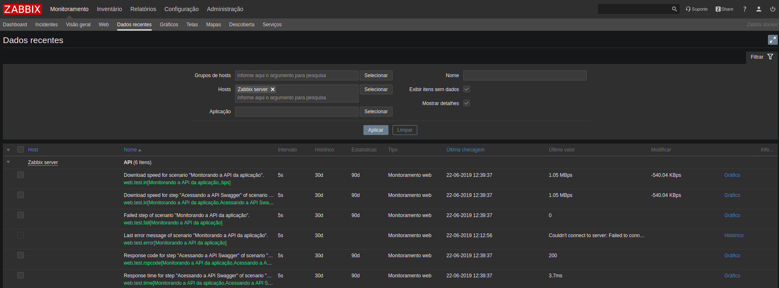Open Gráfico for Response time row

[x=732, y=276]
